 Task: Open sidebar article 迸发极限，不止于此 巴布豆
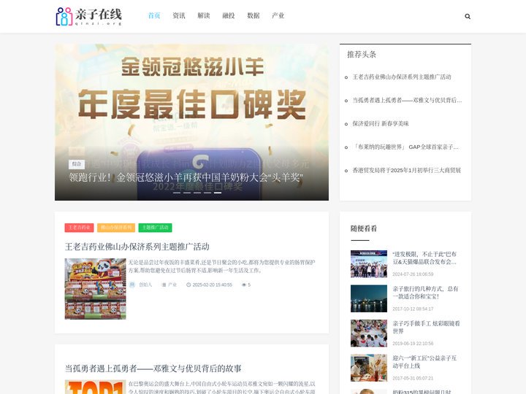pyautogui.click(x=424, y=258)
